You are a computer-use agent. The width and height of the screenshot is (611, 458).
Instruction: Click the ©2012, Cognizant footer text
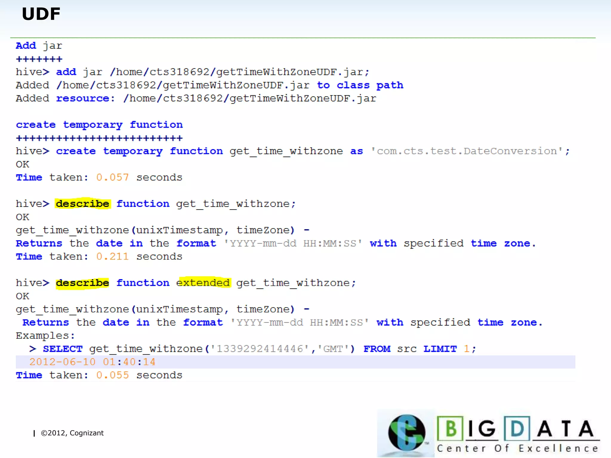point(72,433)
